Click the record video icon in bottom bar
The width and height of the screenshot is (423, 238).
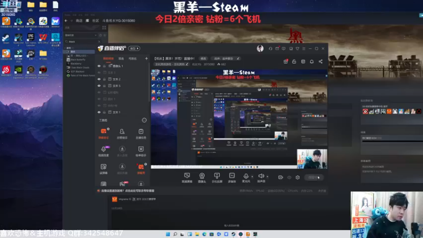tap(281, 177)
